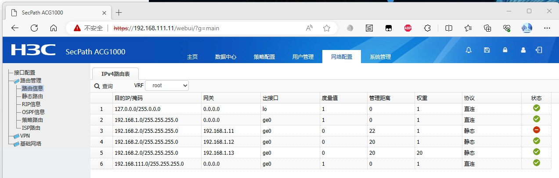Click the notification bell icon
Viewport: 559px width, 178px height.
tap(469, 50)
